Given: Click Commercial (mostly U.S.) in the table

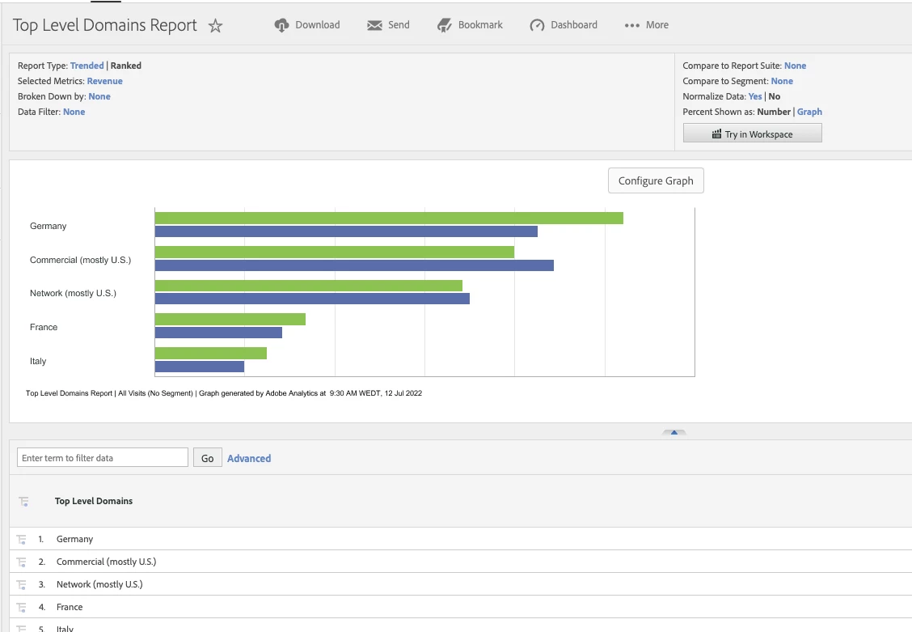Looking at the screenshot, I should click(107, 562).
